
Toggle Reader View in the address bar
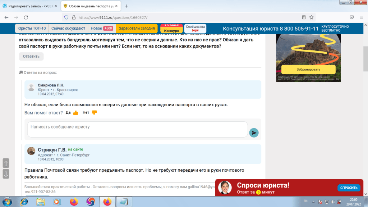[x=304, y=17]
